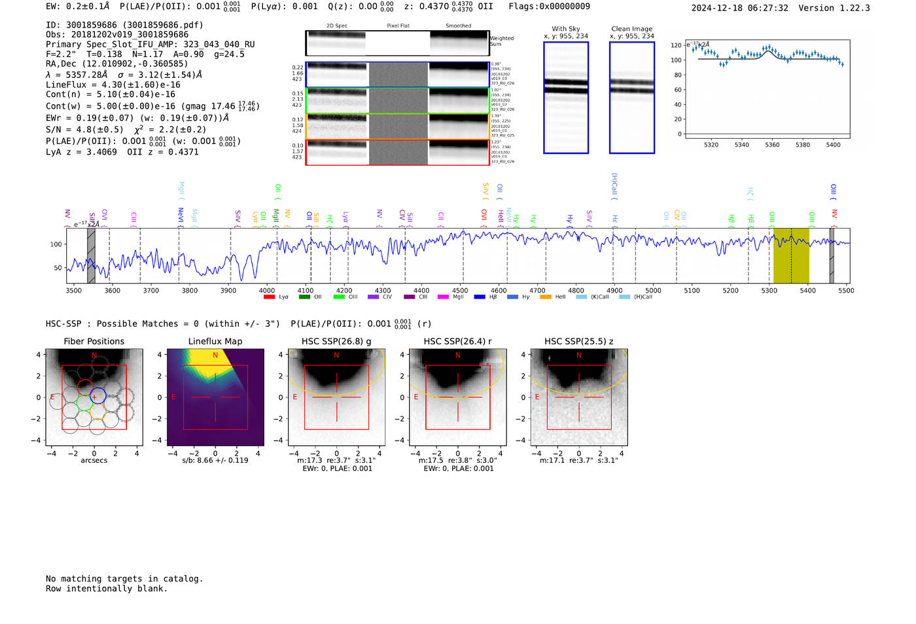Image resolution: width=916 pixels, height=624 pixels.
Task: Click No matching targets in catalog text
Action: pyautogui.click(x=124, y=579)
